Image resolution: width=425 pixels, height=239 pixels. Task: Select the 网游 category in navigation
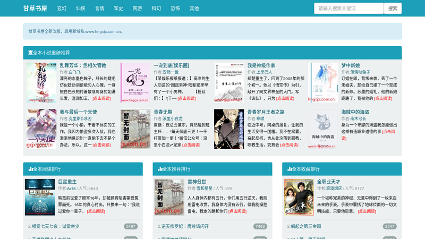click(x=138, y=8)
